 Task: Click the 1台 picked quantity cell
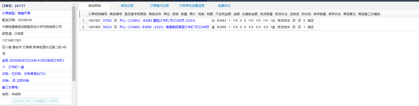coord(273,21)
